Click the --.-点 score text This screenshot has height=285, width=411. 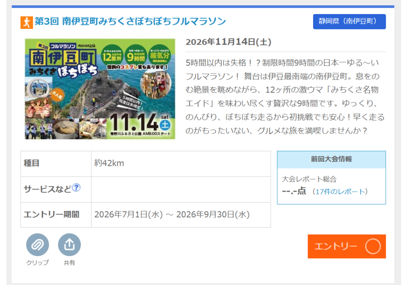pos(294,191)
